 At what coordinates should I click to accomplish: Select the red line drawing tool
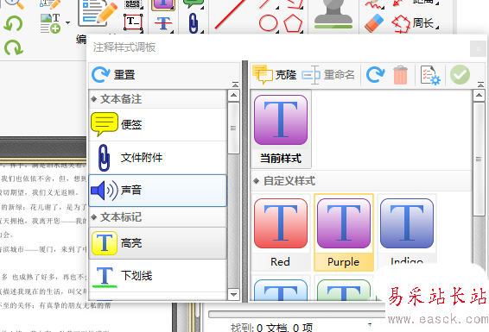tap(230, 15)
